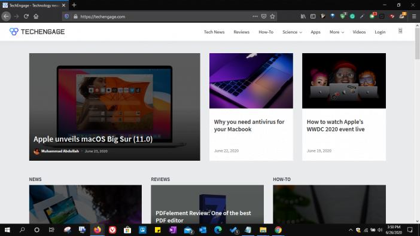Viewport: 420px width, 236px height.
Task: Launch Microsoft Store from taskbar
Action: tap(127, 230)
